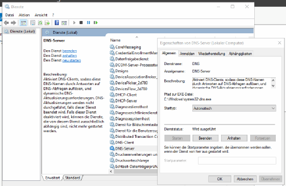This screenshot has height=186, width=286.
Task: Select the Datenfreigabedienst gear icon
Action: 112,59
